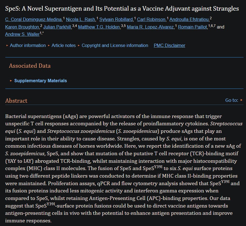Expand the Author information section
This screenshot has height=226, width=246.
point(28,45)
